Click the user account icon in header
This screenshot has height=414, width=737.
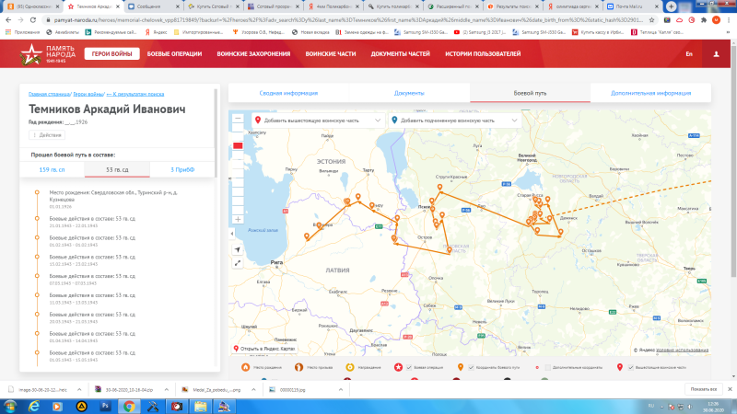pyautogui.click(x=715, y=55)
